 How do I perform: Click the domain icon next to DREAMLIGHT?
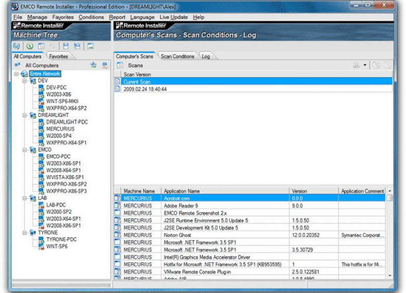tap(33, 115)
